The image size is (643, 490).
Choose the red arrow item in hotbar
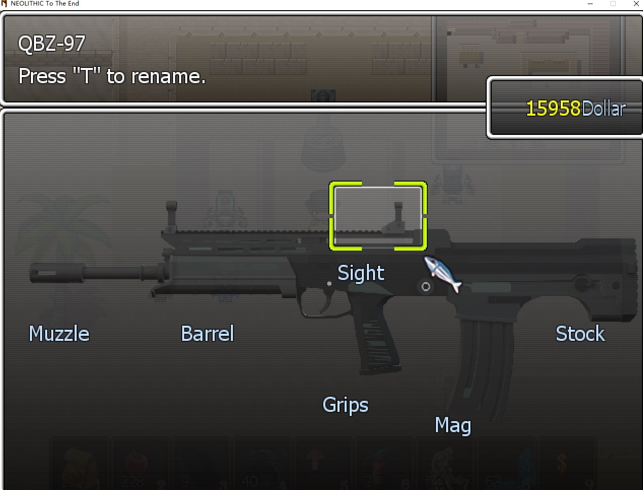pyautogui.click(x=315, y=460)
